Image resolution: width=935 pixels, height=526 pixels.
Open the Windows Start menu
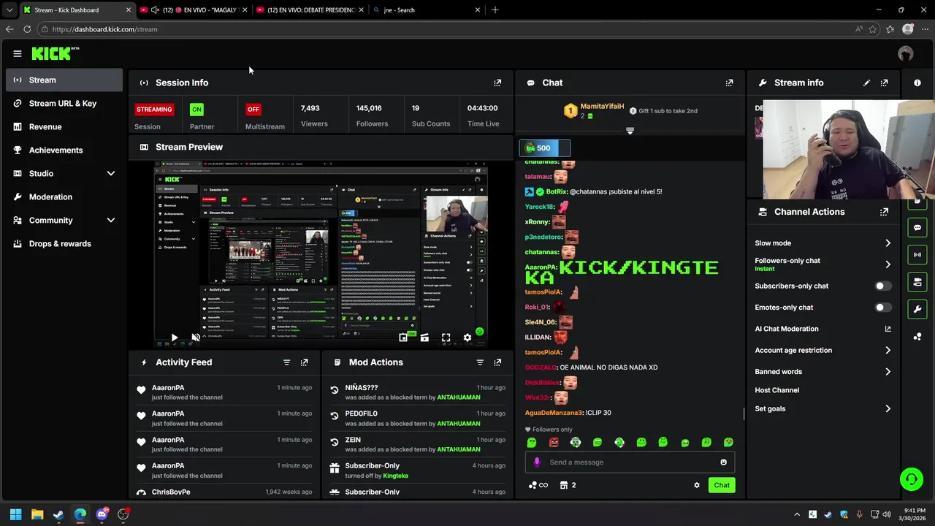tap(15, 514)
